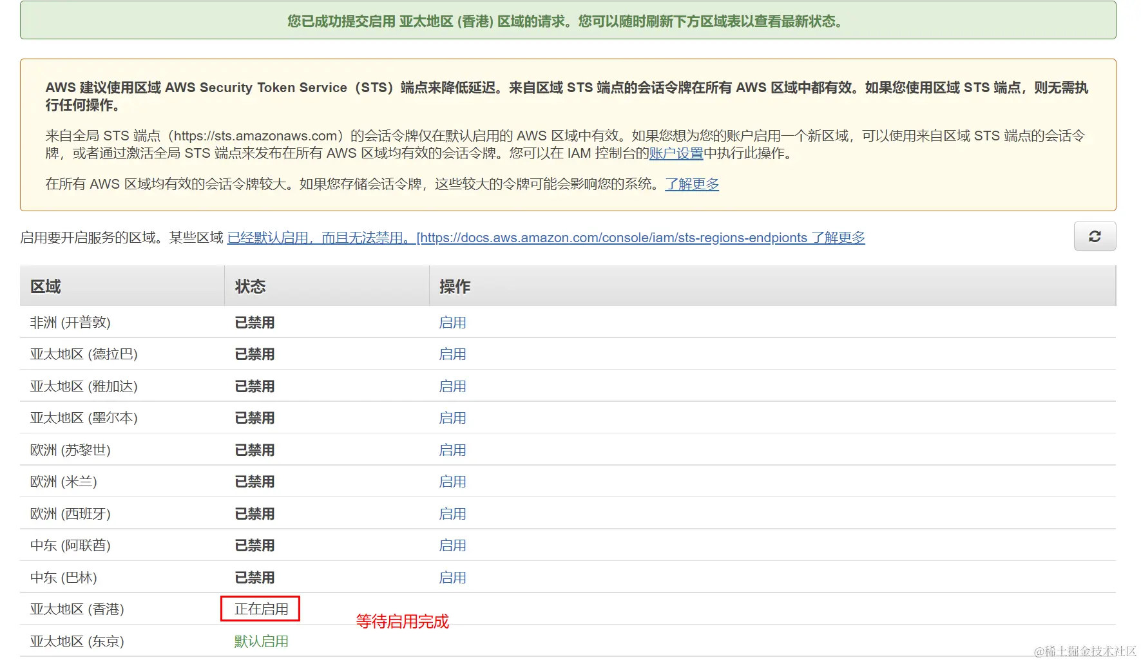Enable the 欧洲 (苏黎世) region
1141x662 pixels.
(x=452, y=450)
